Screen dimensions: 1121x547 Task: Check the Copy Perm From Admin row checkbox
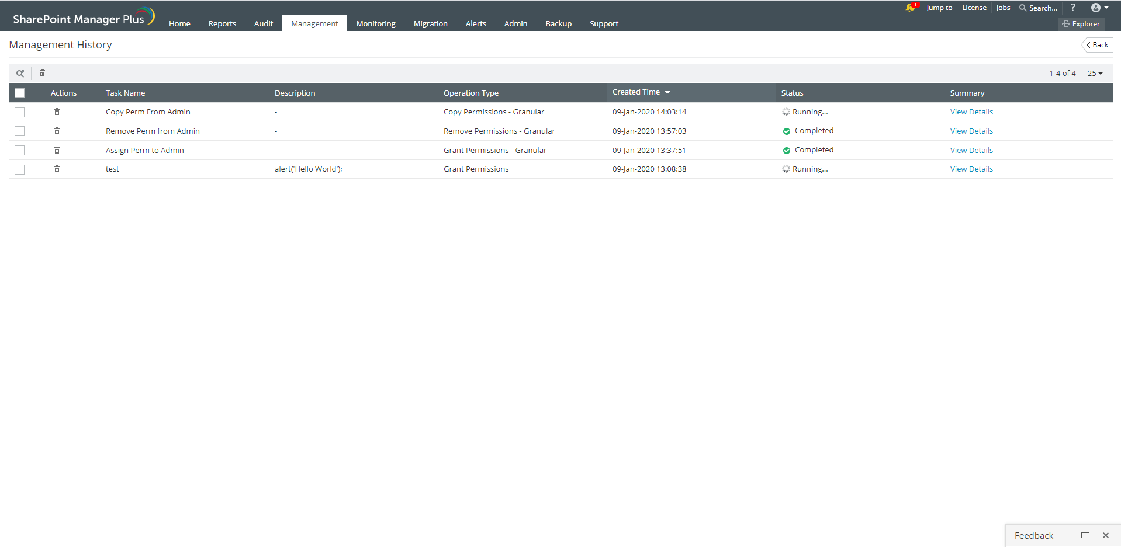pyautogui.click(x=19, y=112)
